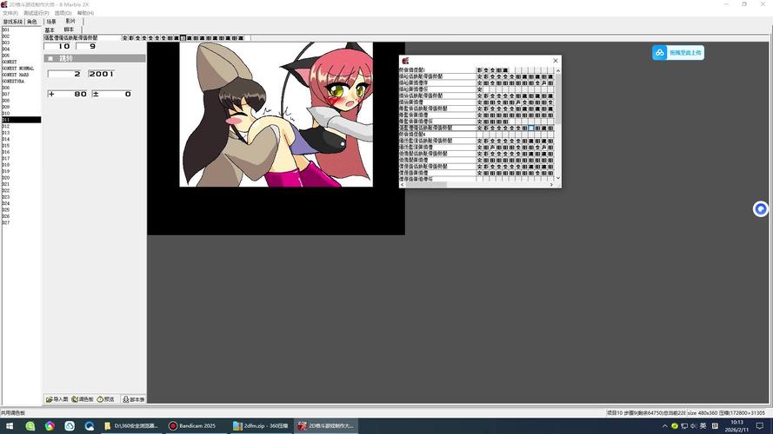This screenshot has width=773, height=434.
Task: Select item 001 in the left list
Action: pos(21,30)
